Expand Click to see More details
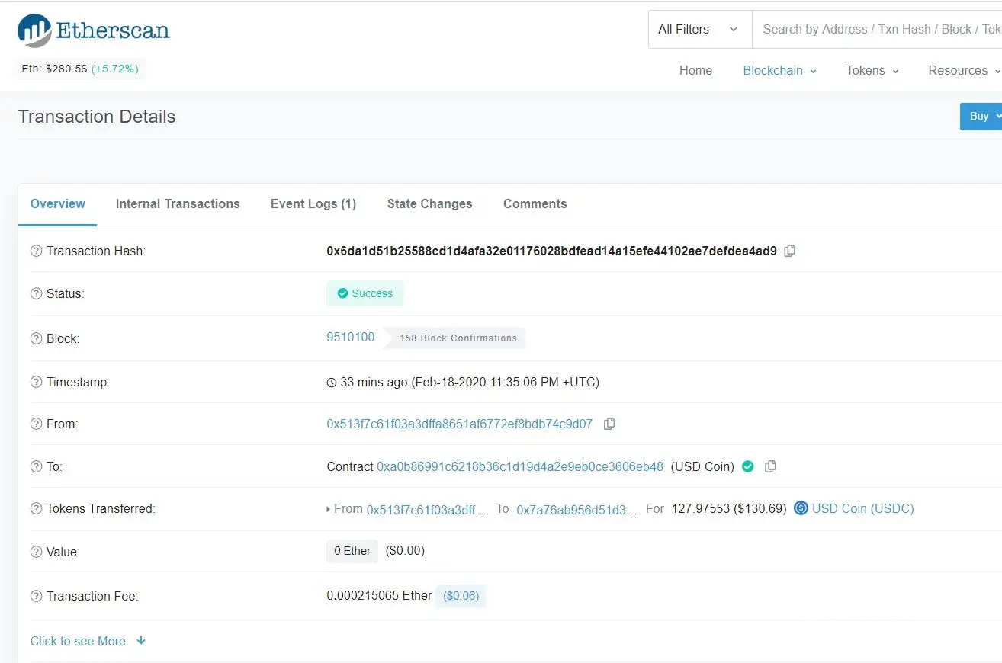Viewport: 1002px width, 663px height. pos(88,641)
